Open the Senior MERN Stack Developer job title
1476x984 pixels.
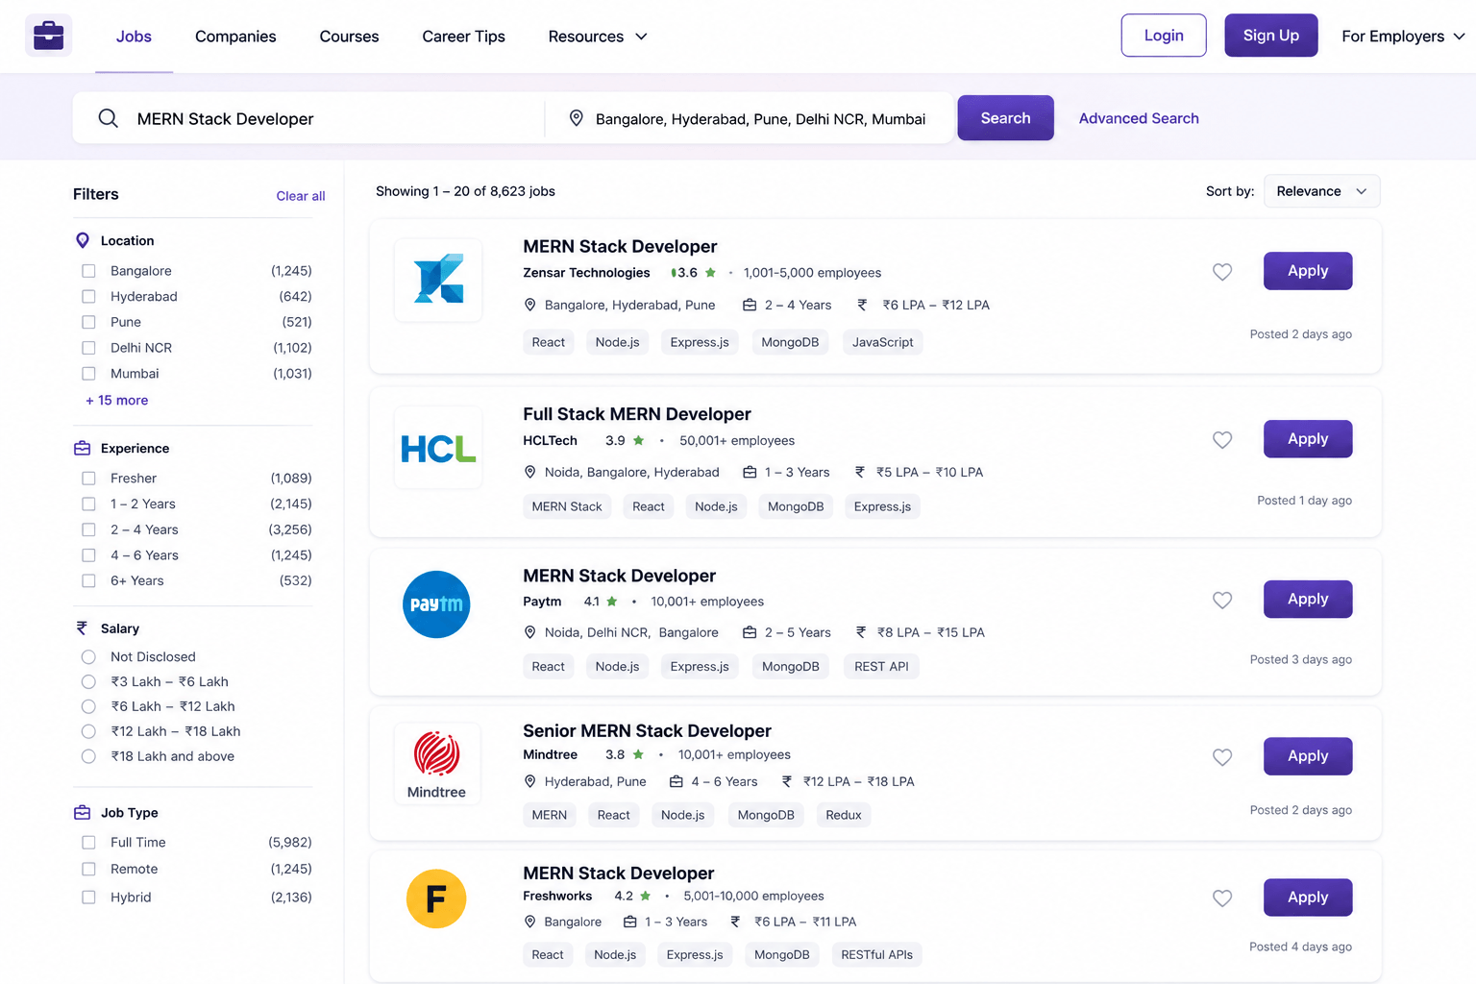pos(647,731)
